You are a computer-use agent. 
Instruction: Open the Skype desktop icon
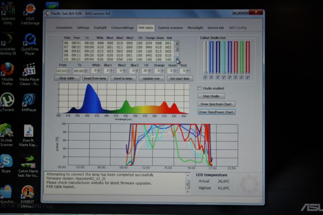pos(6,161)
